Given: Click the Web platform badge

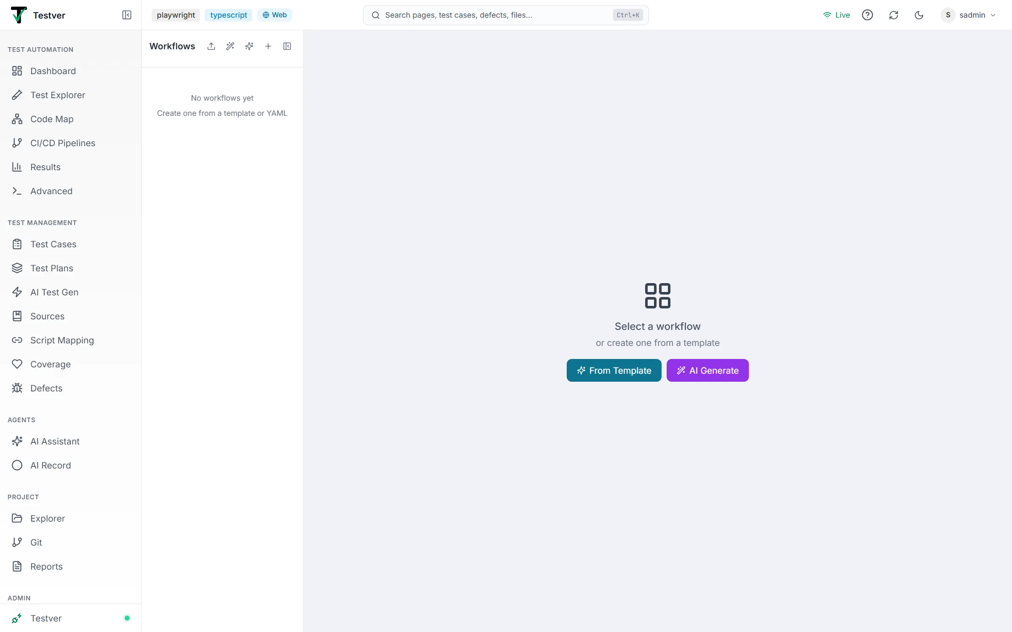Looking at the screenshot, I should [275, 15].
